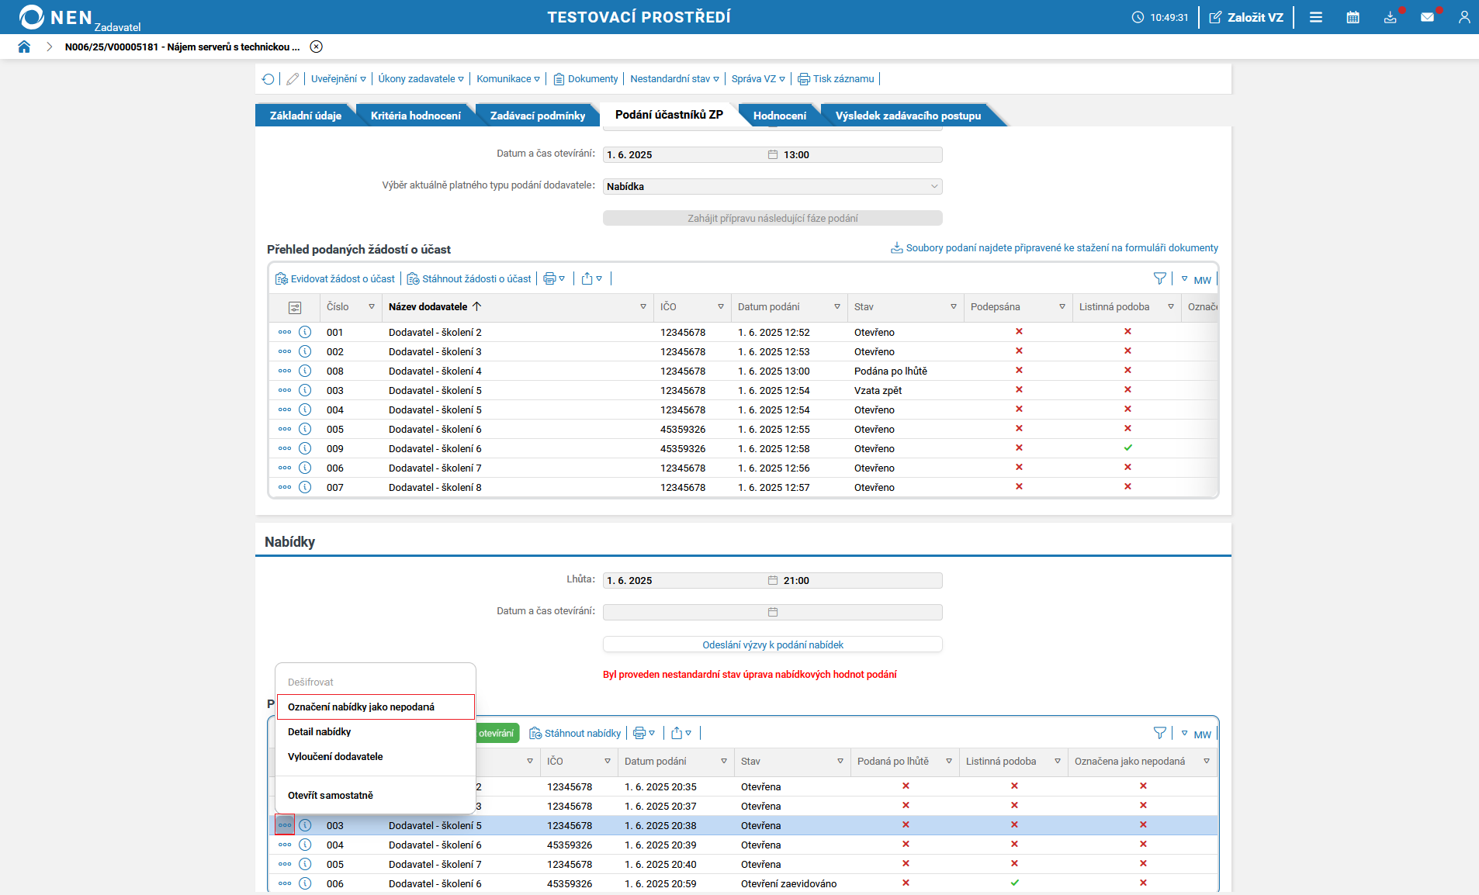Click the home icon in the breadcrumb

(x=24, y=47)
